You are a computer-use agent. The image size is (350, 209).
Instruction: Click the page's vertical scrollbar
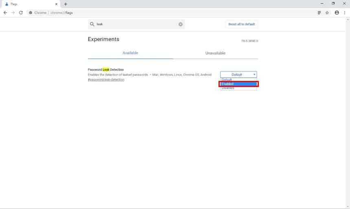tap(348, 113)
